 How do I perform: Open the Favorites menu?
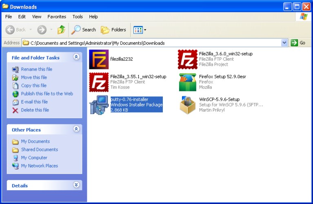pyautogui.click(x=57, y=17)
